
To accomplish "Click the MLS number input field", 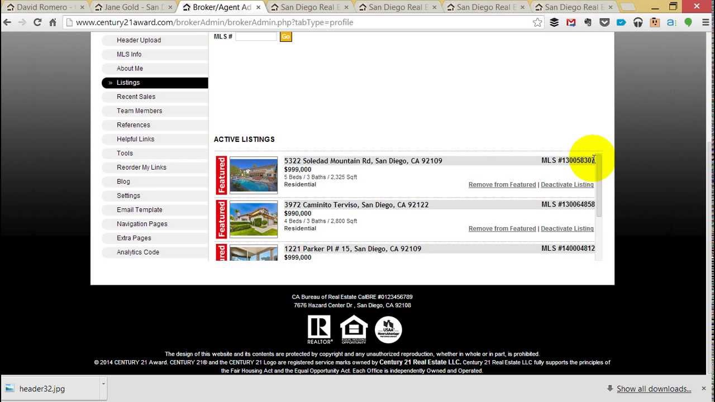I will [x=256, y=36].
